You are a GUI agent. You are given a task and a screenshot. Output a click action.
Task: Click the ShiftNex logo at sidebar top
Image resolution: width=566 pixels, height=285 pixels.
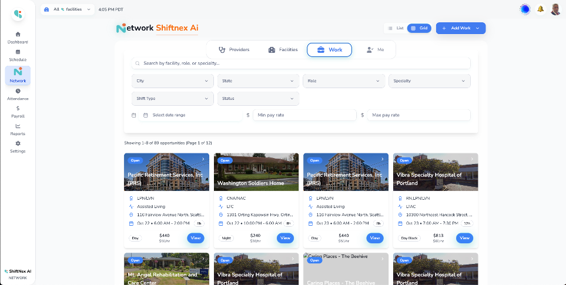18,14
